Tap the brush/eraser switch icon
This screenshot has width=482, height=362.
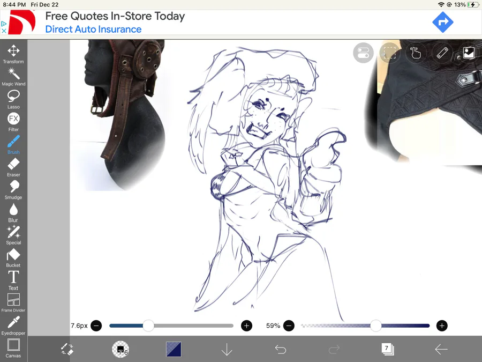[67, 349]
